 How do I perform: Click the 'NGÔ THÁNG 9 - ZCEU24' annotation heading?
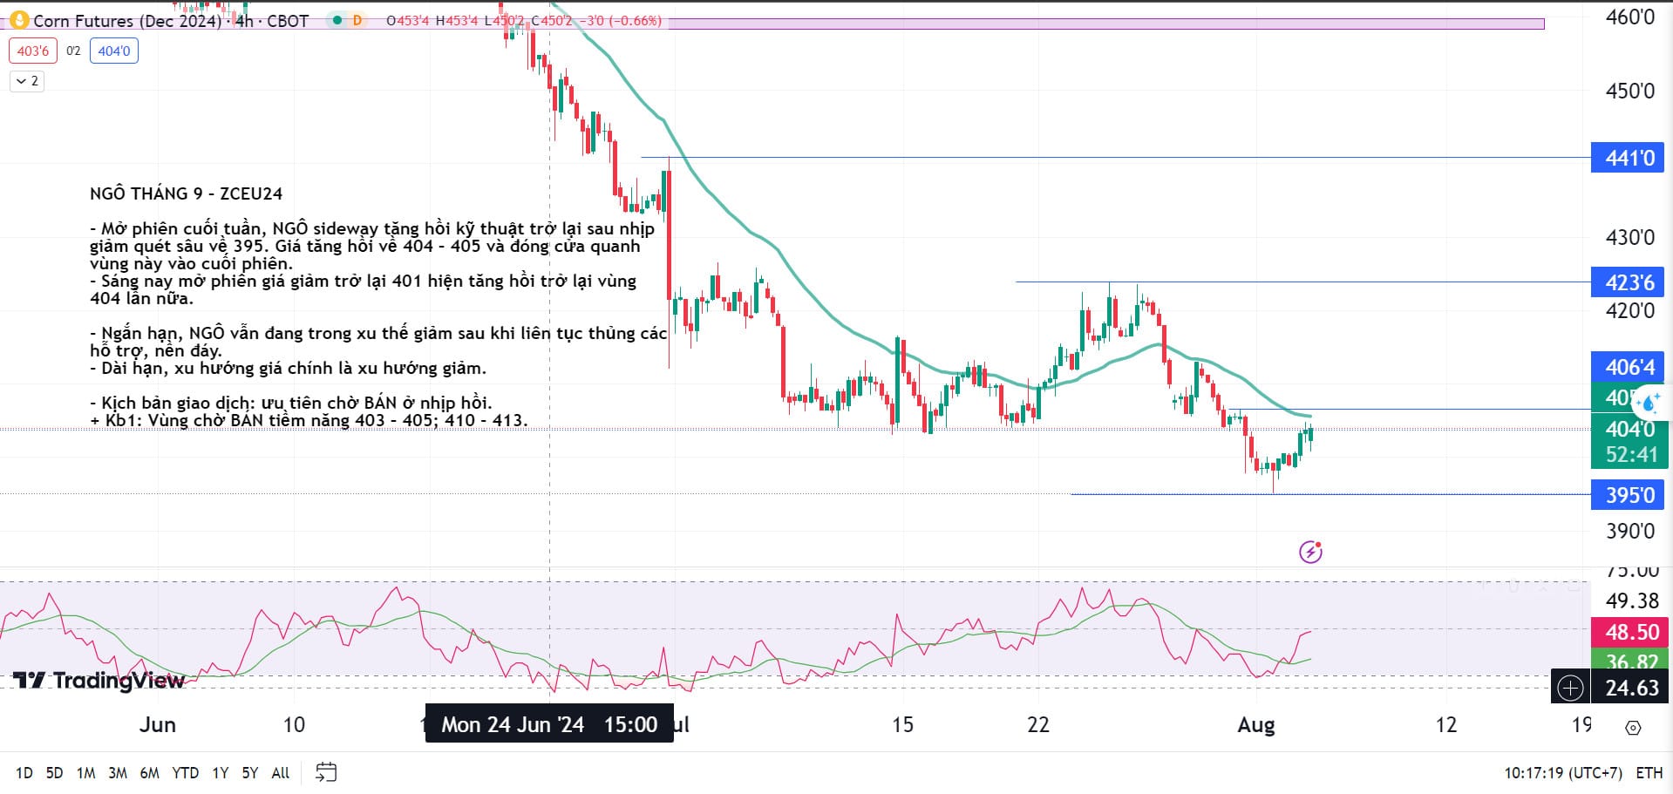[186, 193]
